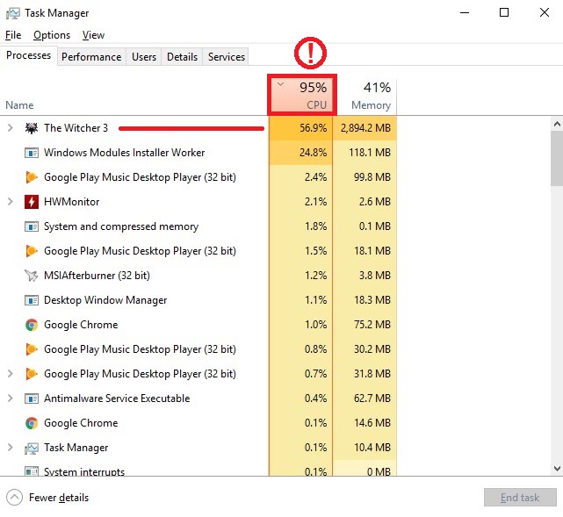Screen dimensions: 563x517
Task: Click the process list scrollbar thumb
Action: click(x=557, y=158)
